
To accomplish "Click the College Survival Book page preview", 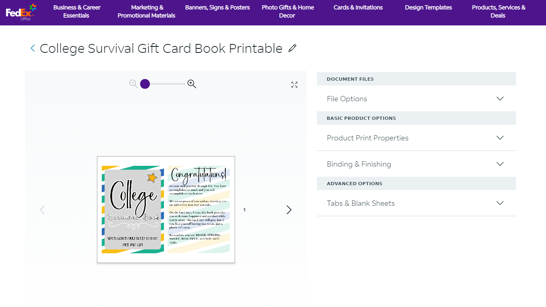I will 166,209.
